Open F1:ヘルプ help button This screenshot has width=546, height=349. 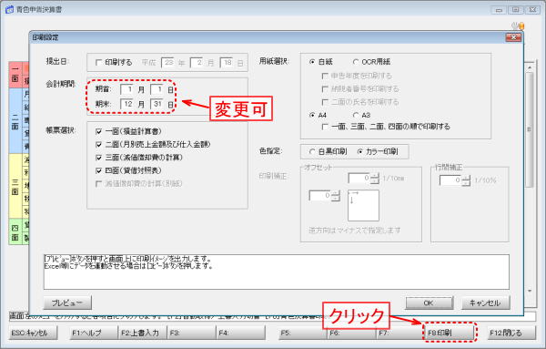point(94,333)
